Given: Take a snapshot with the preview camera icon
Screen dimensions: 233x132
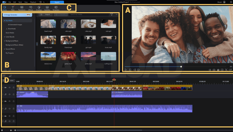Looking at the screenshot, I should [214, 70].
